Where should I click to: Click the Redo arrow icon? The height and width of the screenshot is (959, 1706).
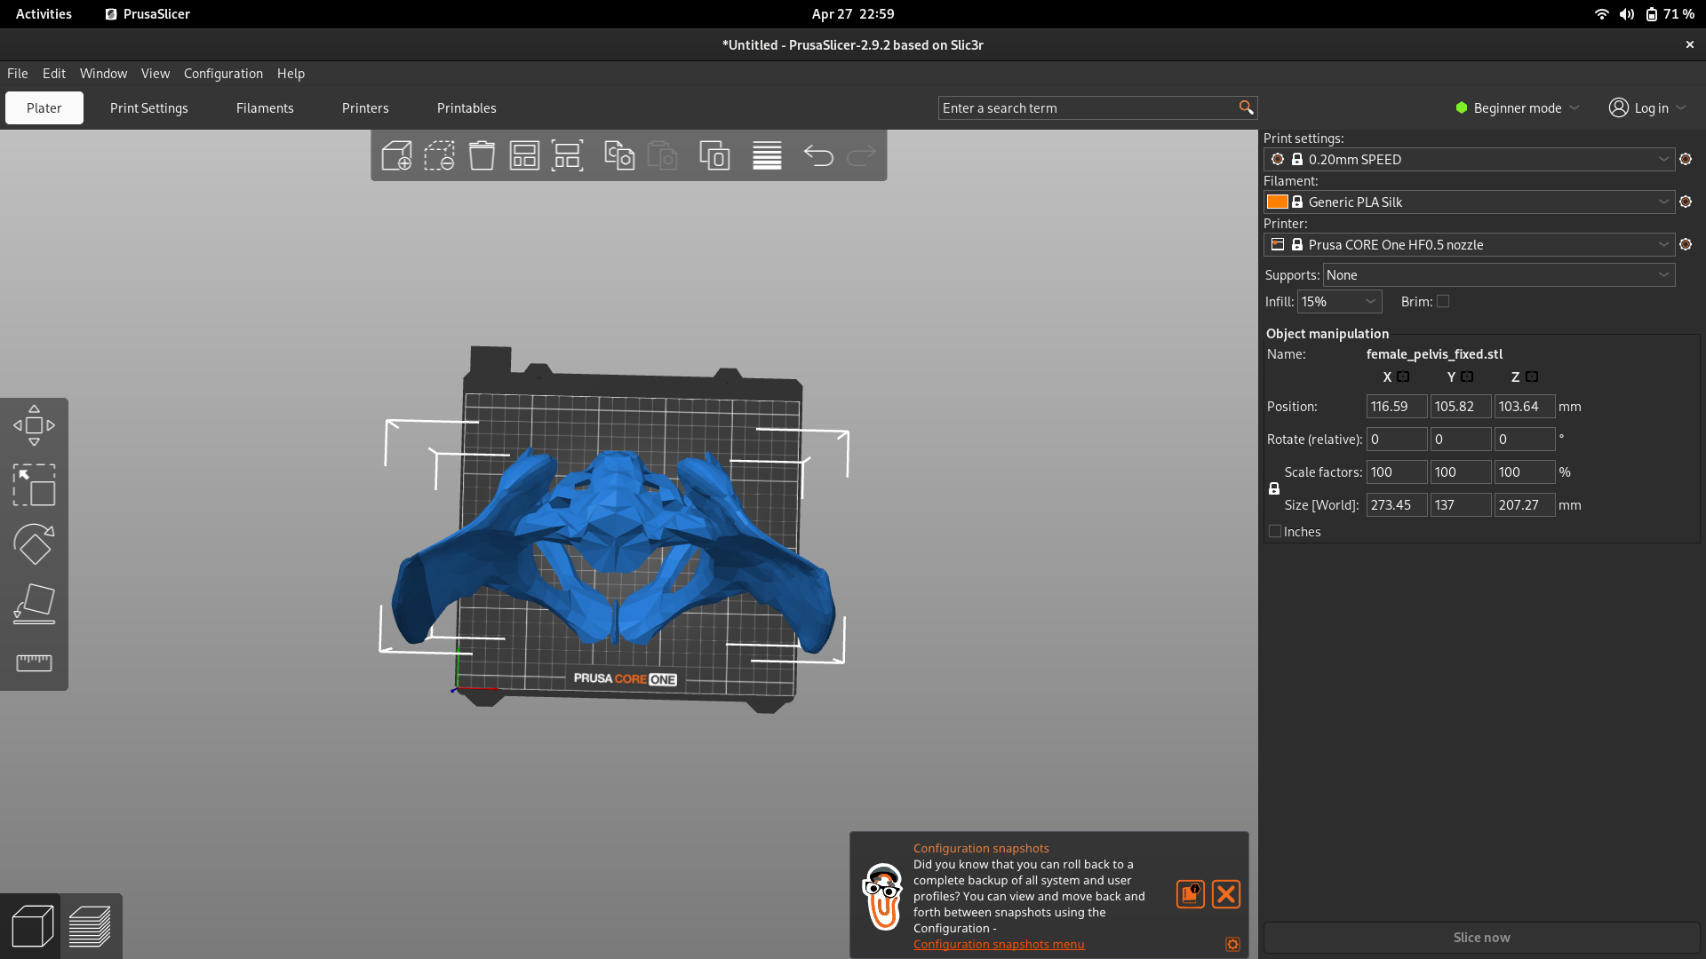tap(861, 155)
